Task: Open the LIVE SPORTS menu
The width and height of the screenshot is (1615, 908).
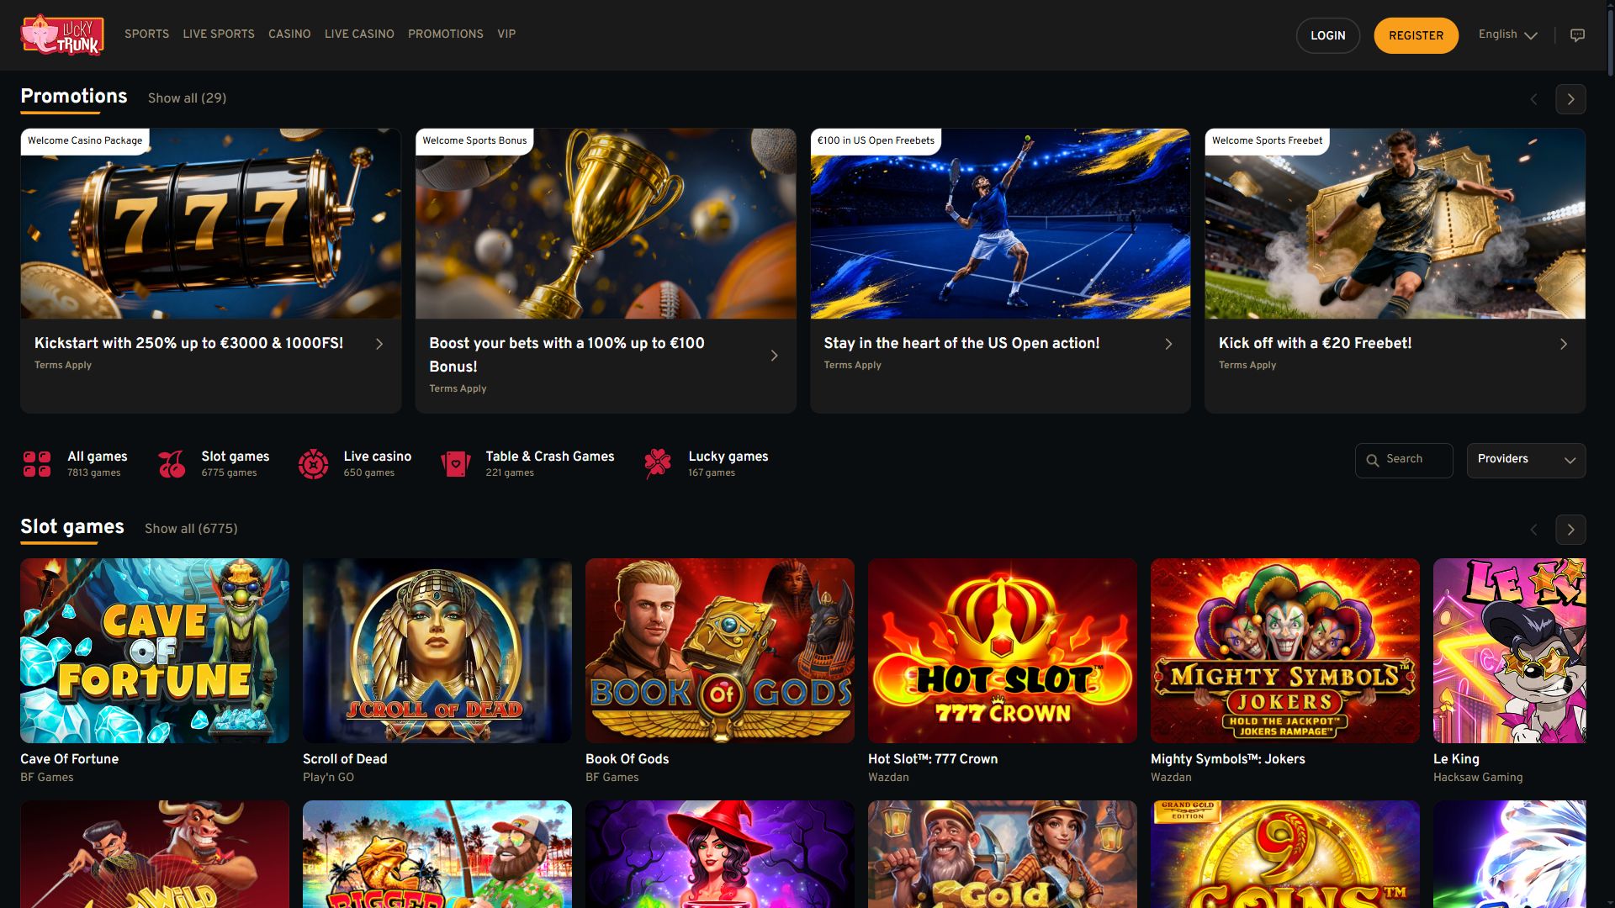Action: 219,34
